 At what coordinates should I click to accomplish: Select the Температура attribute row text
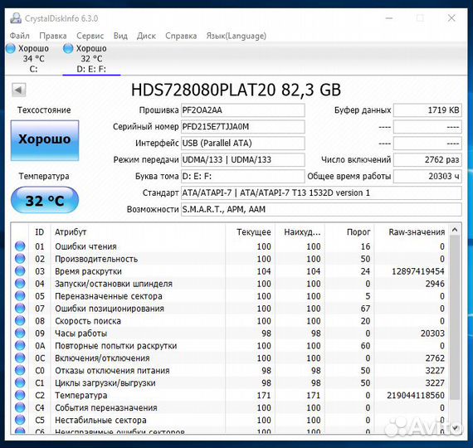pyautogui.click(x=80, y=395)
